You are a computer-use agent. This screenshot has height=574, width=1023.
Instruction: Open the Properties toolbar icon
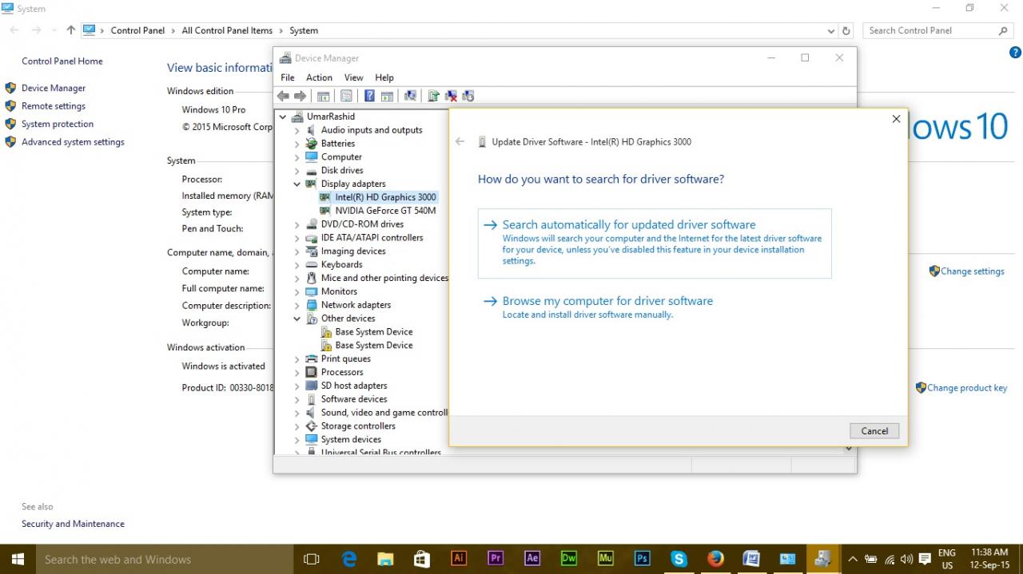(x=345, y=95)
